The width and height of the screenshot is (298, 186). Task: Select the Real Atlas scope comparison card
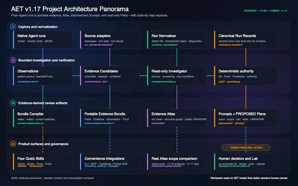pos(177,161)
